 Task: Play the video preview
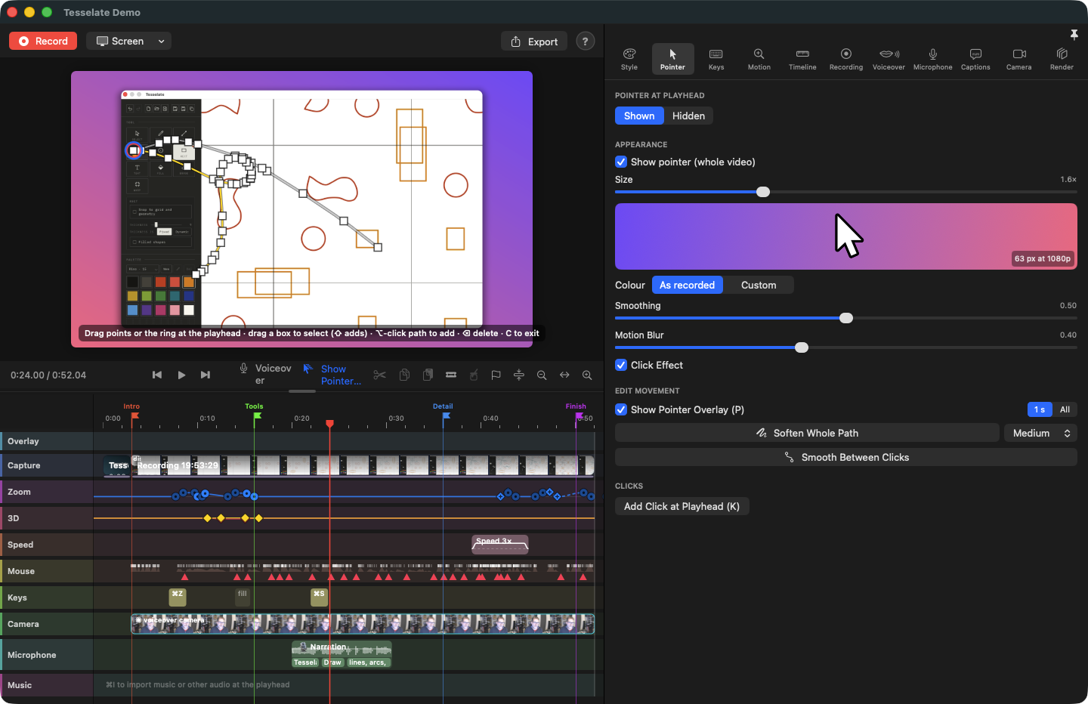tap(181, 375)
